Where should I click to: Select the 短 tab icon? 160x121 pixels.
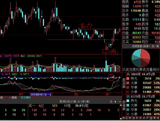coord(158,118)
